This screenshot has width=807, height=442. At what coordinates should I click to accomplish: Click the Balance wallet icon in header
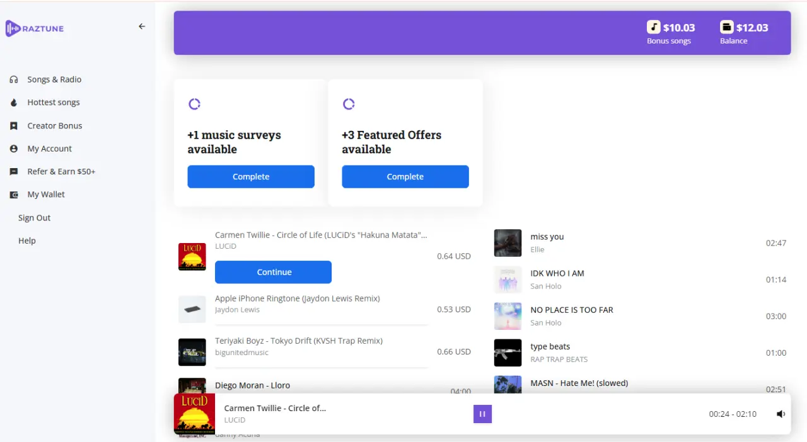[727, 27]
